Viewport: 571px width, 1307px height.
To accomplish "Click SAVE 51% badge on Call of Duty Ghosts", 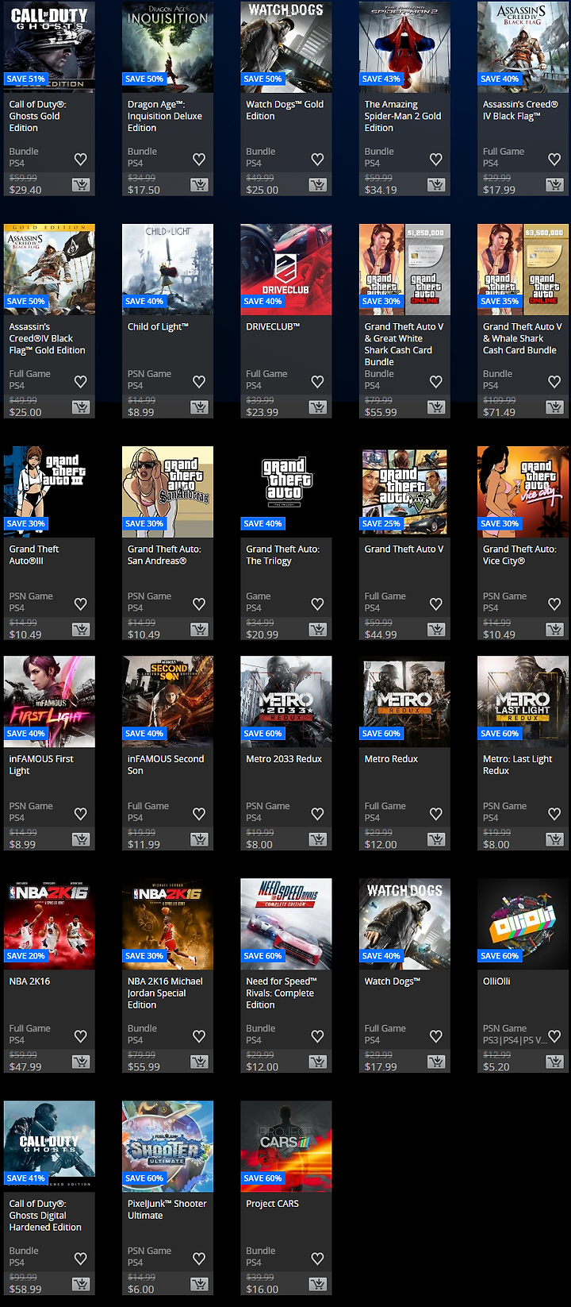I will (x=26, y=79).
